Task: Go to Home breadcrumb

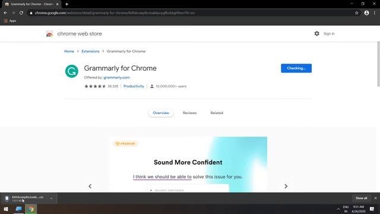Action: coord(69,51)
